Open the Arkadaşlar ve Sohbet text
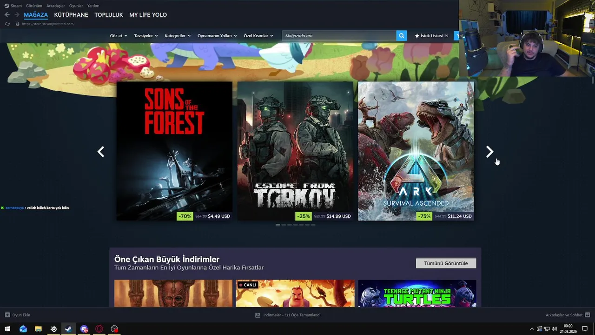The image size is (595, 335). coord(564,315)
